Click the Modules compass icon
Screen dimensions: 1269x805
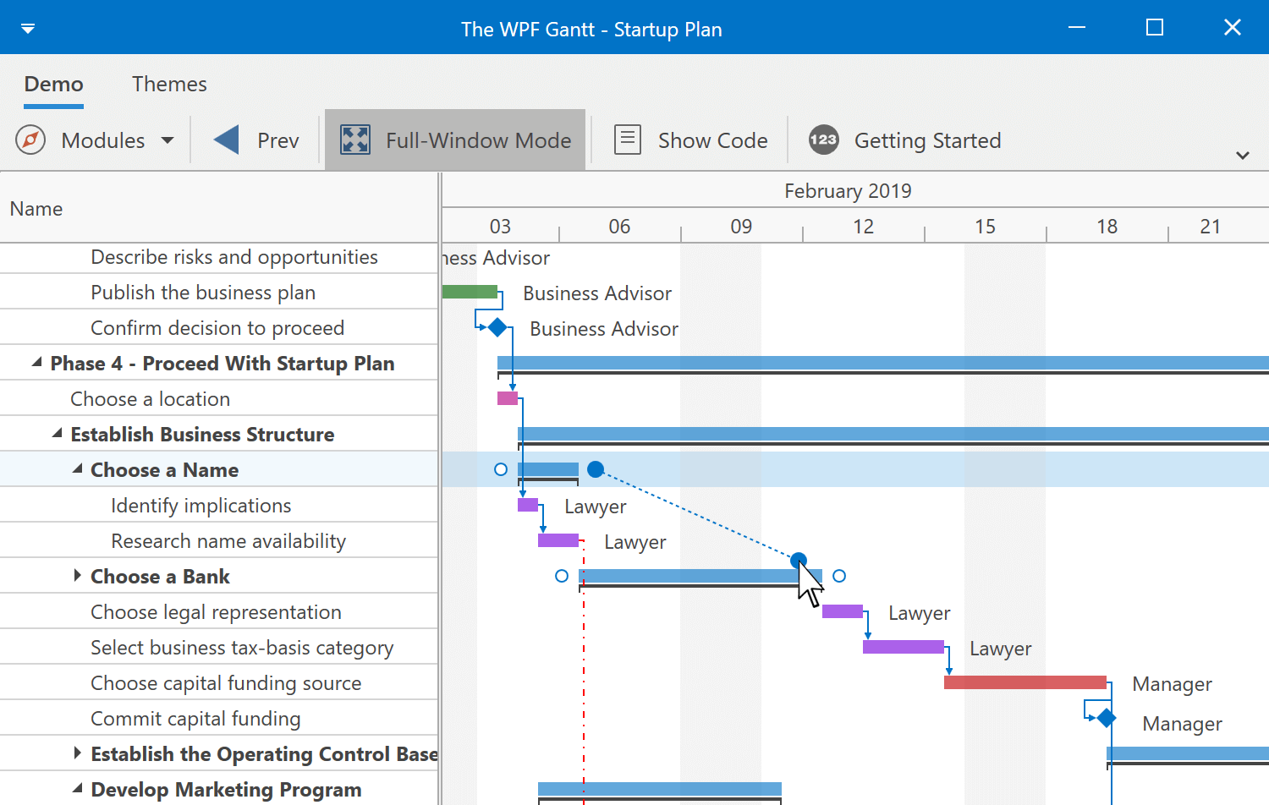click(30, 140)
